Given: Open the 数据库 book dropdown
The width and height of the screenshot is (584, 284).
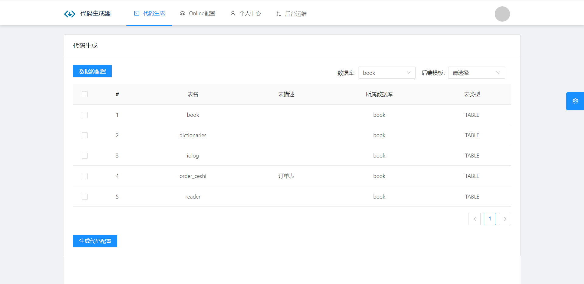Looking at the screenshot, I should (387, 73).
